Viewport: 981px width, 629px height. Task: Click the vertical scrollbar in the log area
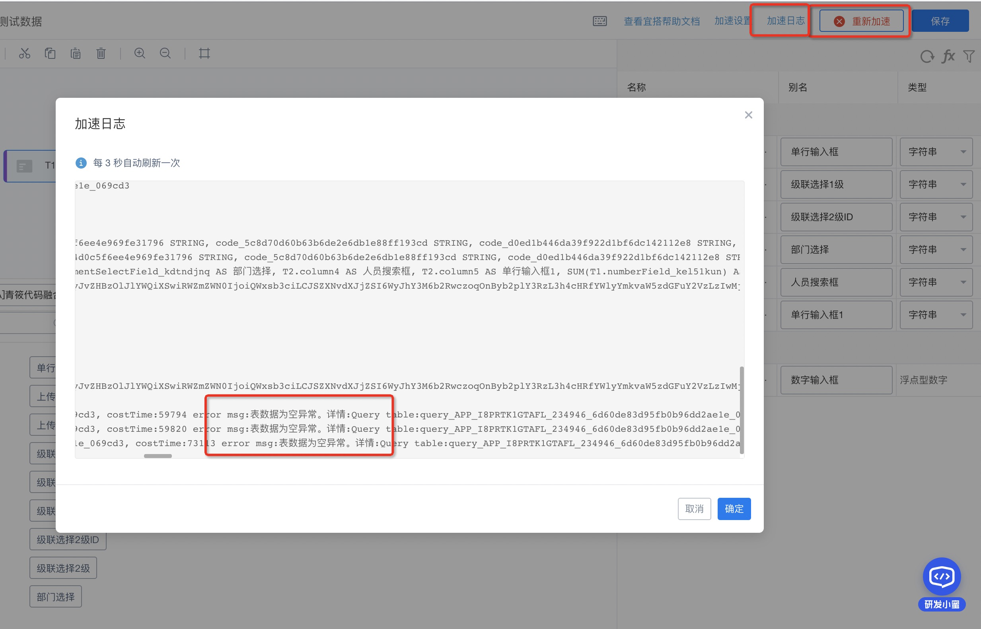pos(742,410)
